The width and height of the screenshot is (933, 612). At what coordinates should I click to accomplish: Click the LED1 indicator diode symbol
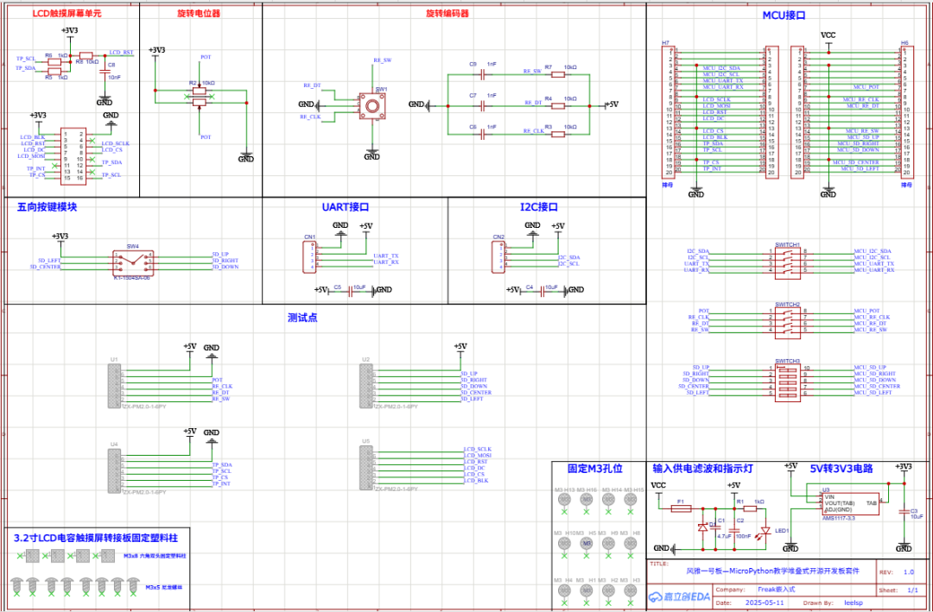pos(764,532)
